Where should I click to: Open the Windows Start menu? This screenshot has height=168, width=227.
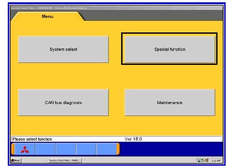pos(16,160)
